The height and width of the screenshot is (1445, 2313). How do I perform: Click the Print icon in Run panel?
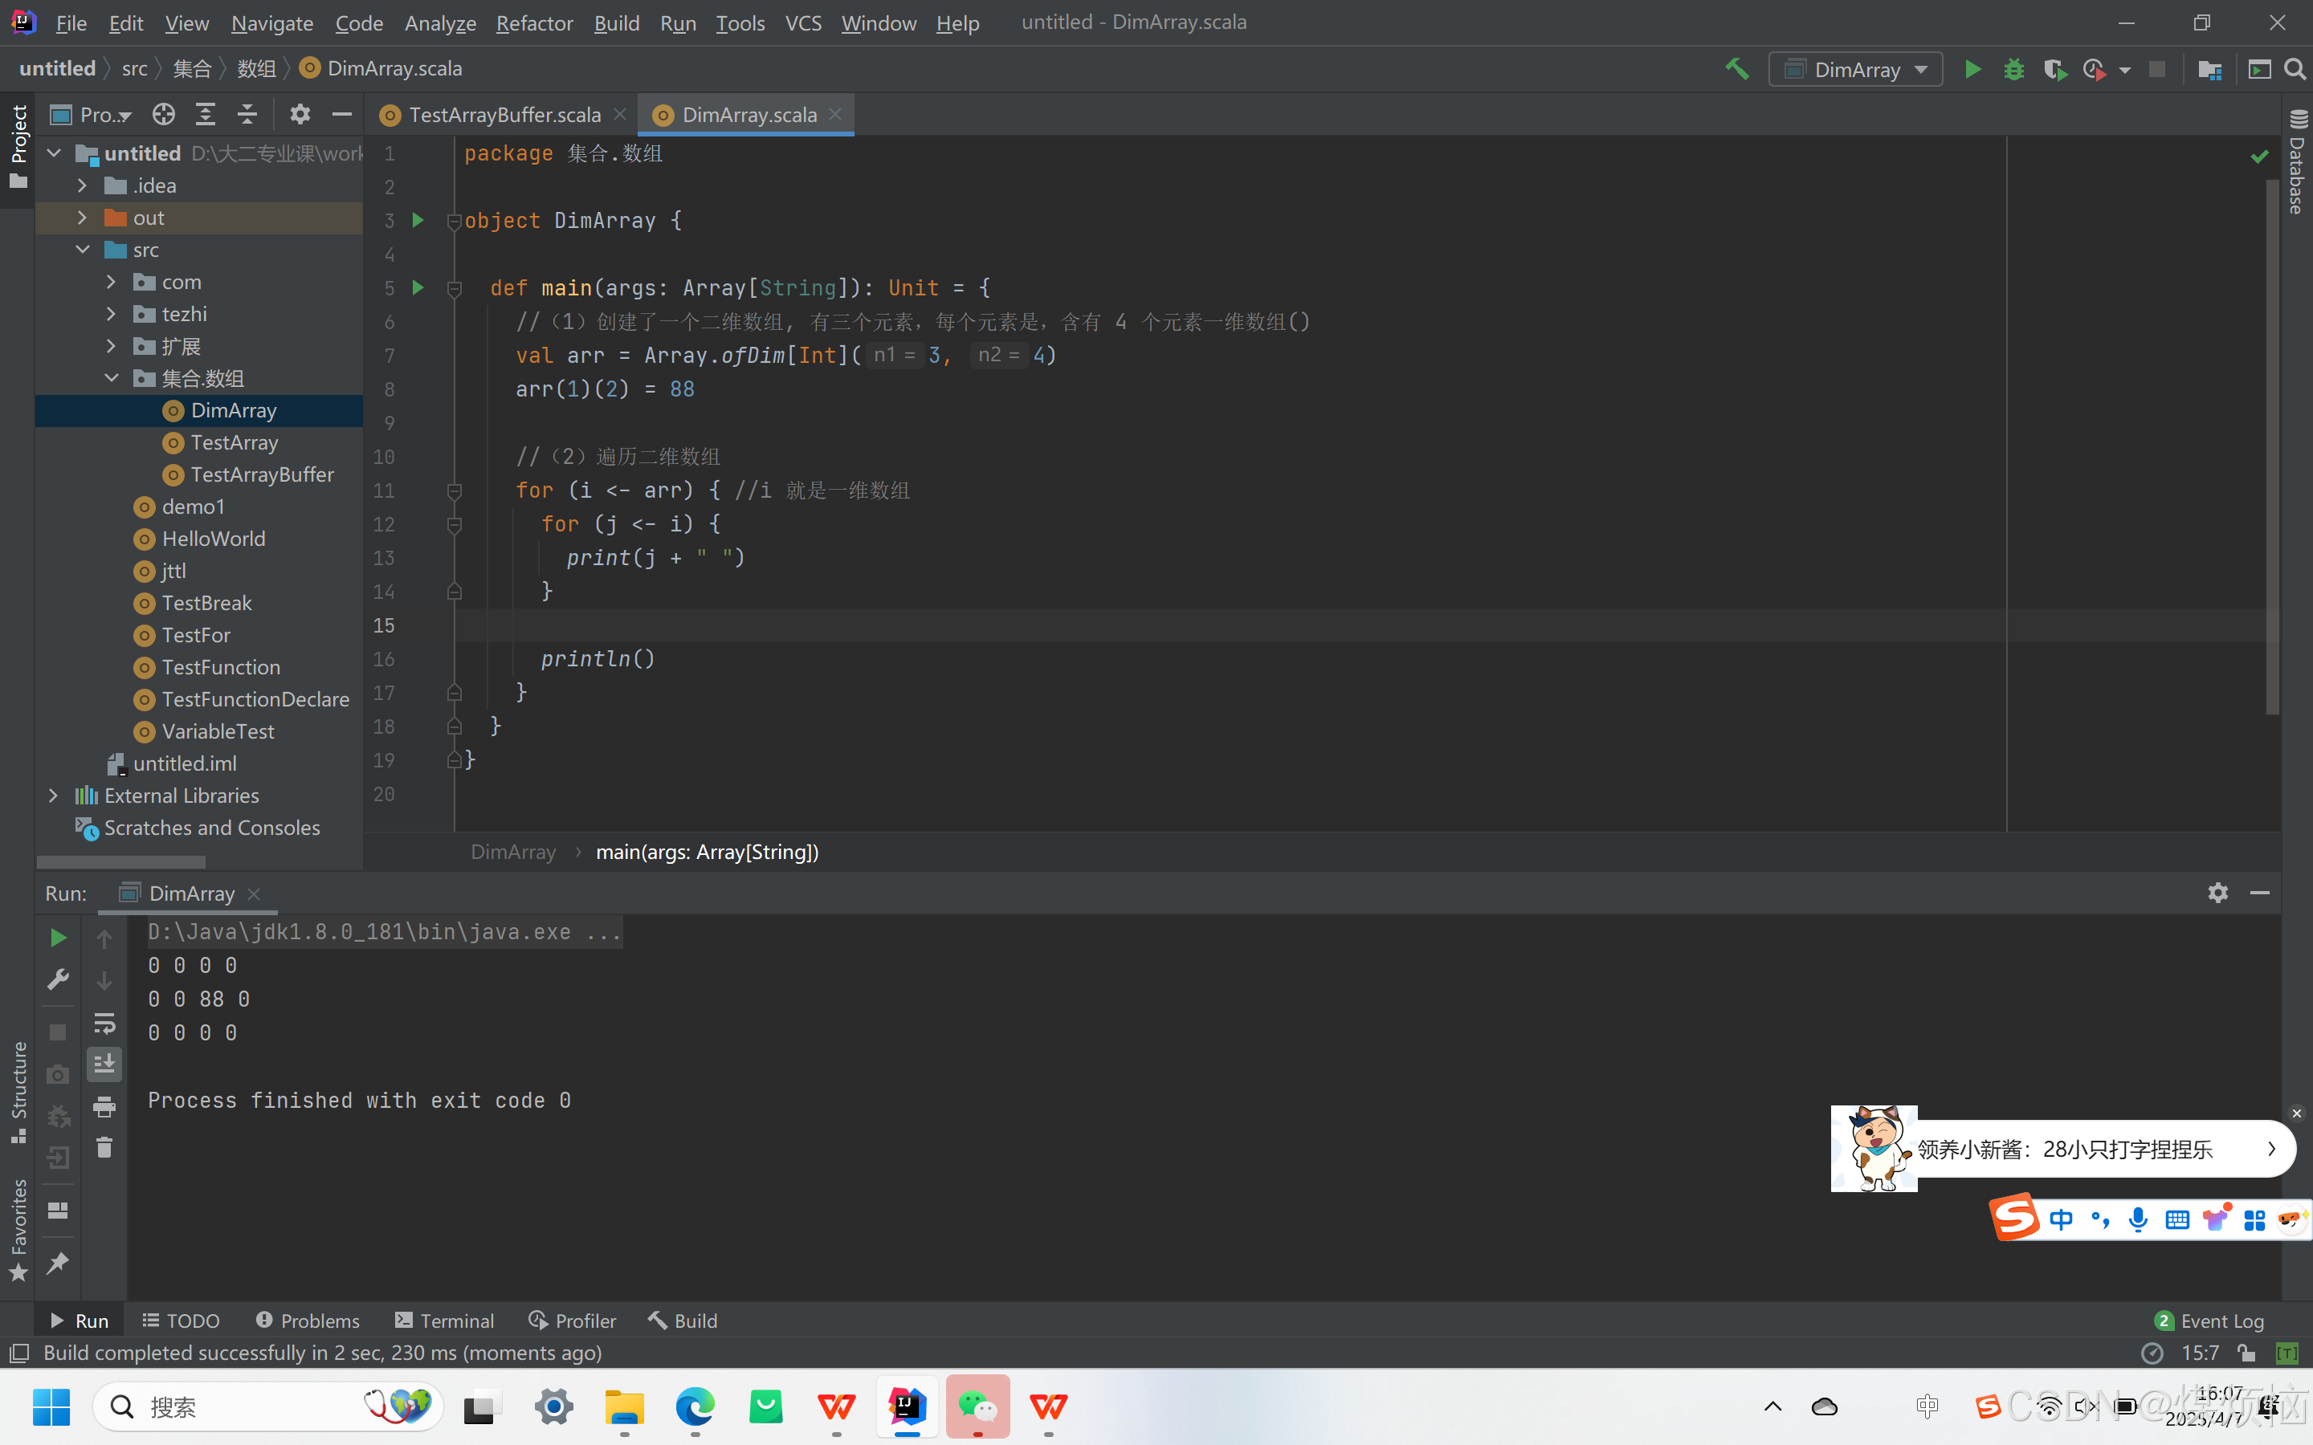104,1107
